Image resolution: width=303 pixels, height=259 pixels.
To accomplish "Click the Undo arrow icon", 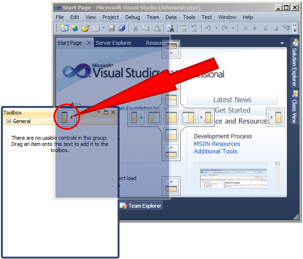I will pyautogui.click(x=208, y=28).
